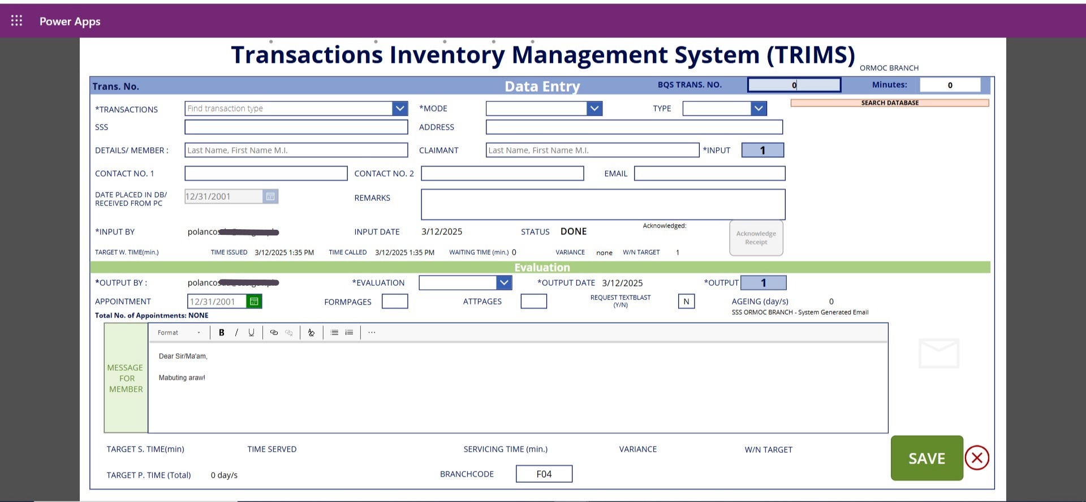Open the Power Apps app launcher grid
The image size is (1086, 502).
coord(17,21)
